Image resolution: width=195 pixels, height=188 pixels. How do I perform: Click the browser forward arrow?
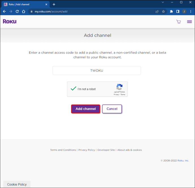coord(11,11)
